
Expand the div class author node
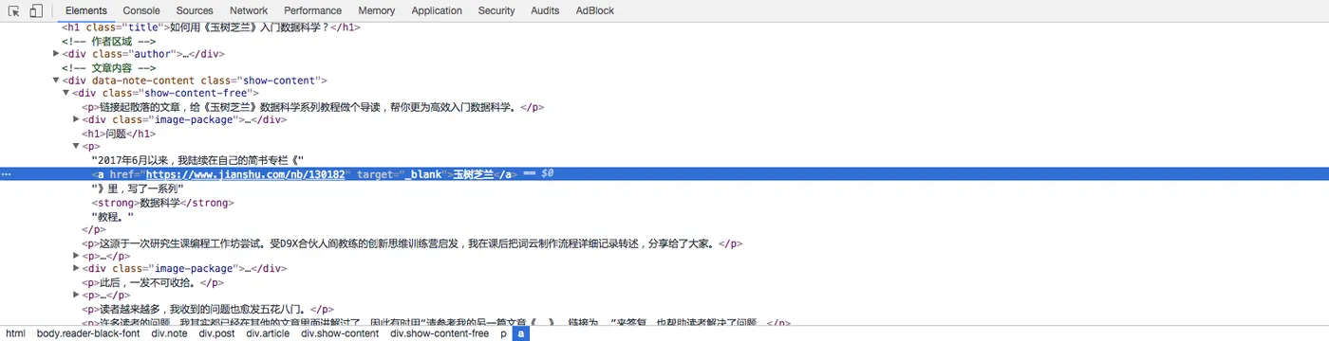click(57, 54)
